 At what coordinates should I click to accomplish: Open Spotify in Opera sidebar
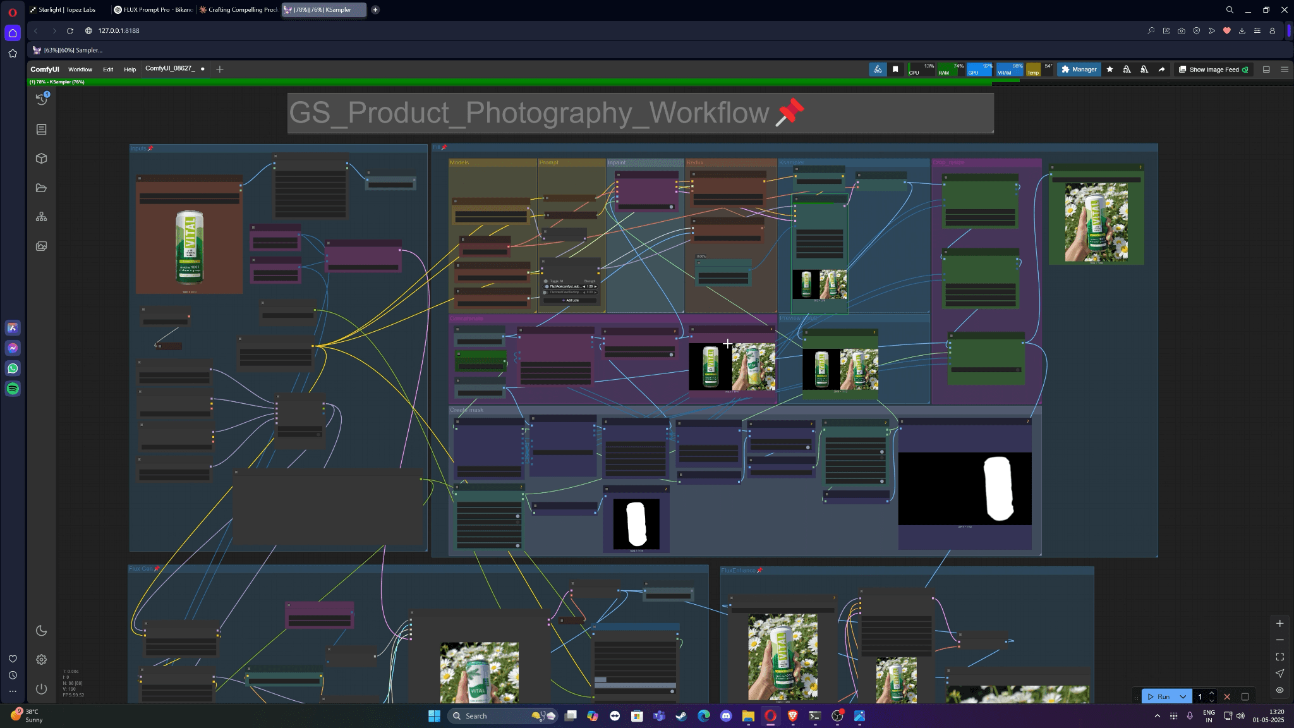coord(13,389)
